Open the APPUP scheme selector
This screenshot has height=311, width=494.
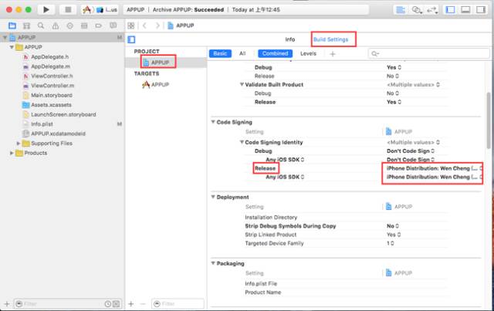click(x=100, y=10)
